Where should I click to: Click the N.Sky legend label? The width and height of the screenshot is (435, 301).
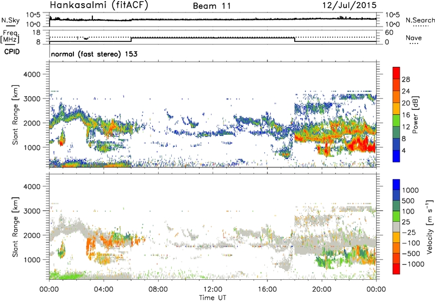tap(10, 20)
